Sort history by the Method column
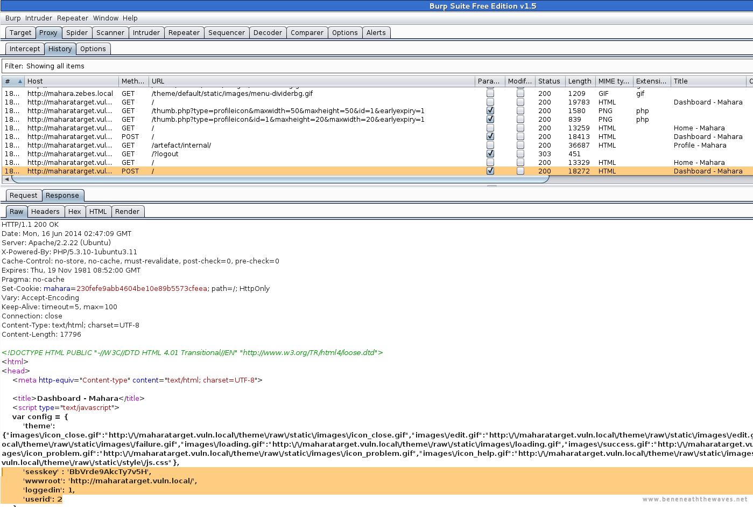The height and width of the screenshot is (507, 753). pos(133,81)
